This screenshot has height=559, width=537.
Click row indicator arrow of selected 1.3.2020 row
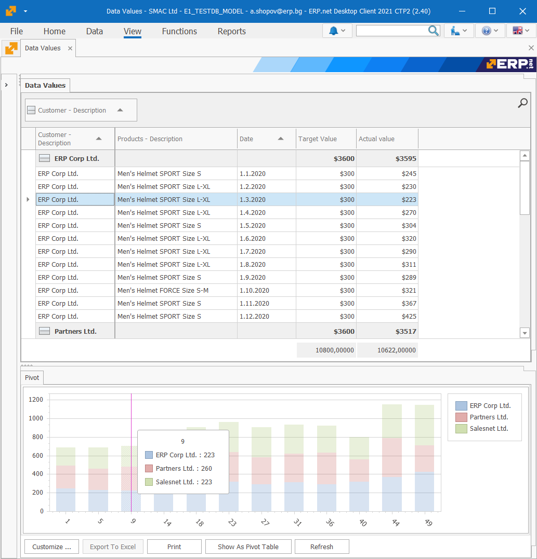click(x=28, y=200)
